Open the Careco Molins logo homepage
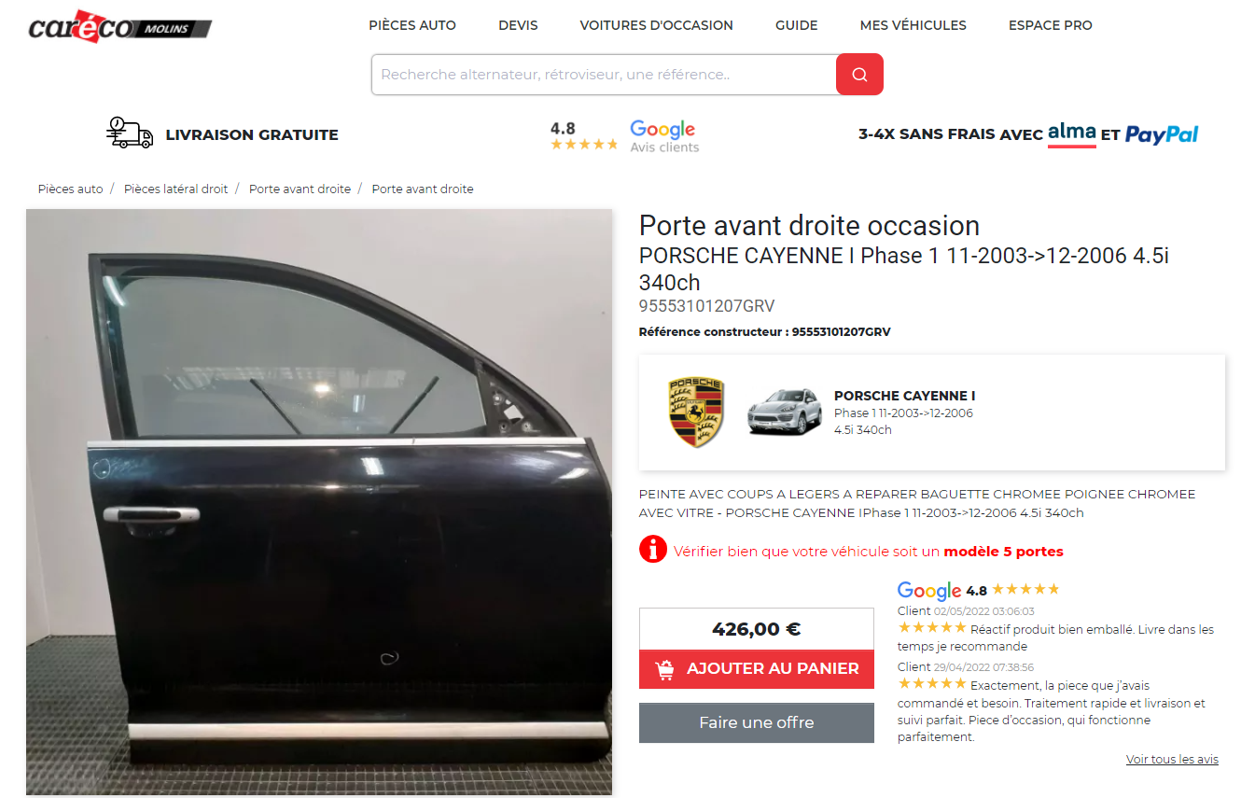 120,25
